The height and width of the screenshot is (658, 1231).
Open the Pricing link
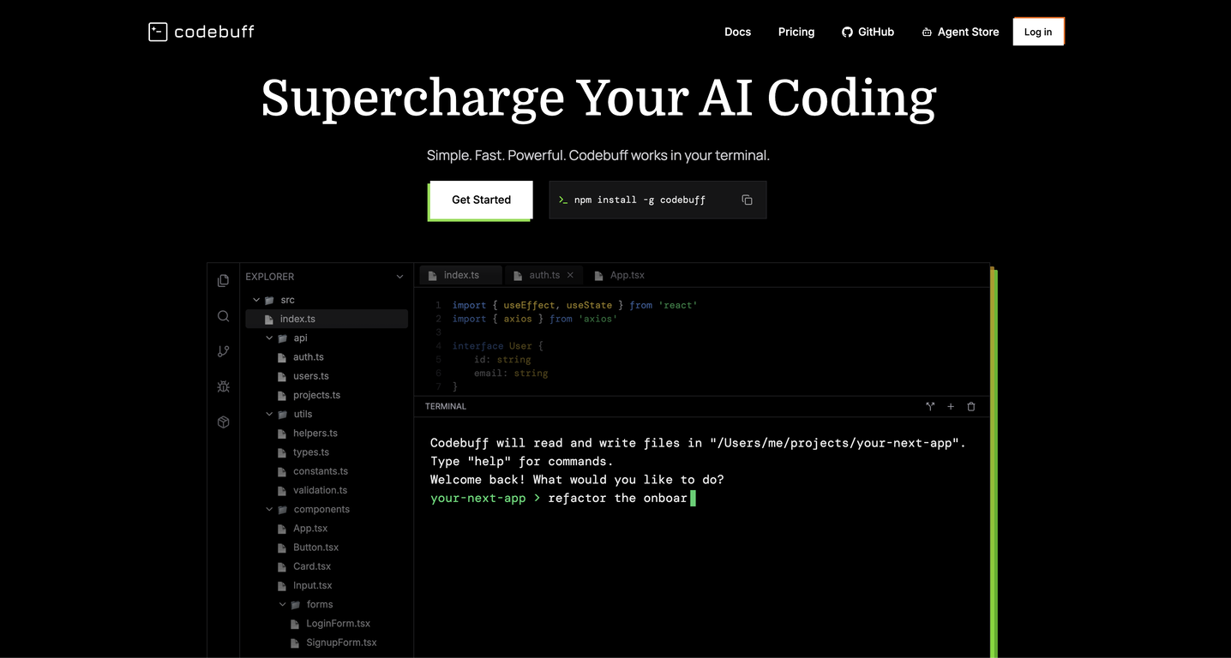(796, 32)
